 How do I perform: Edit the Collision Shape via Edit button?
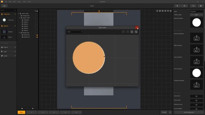[196, 15]
